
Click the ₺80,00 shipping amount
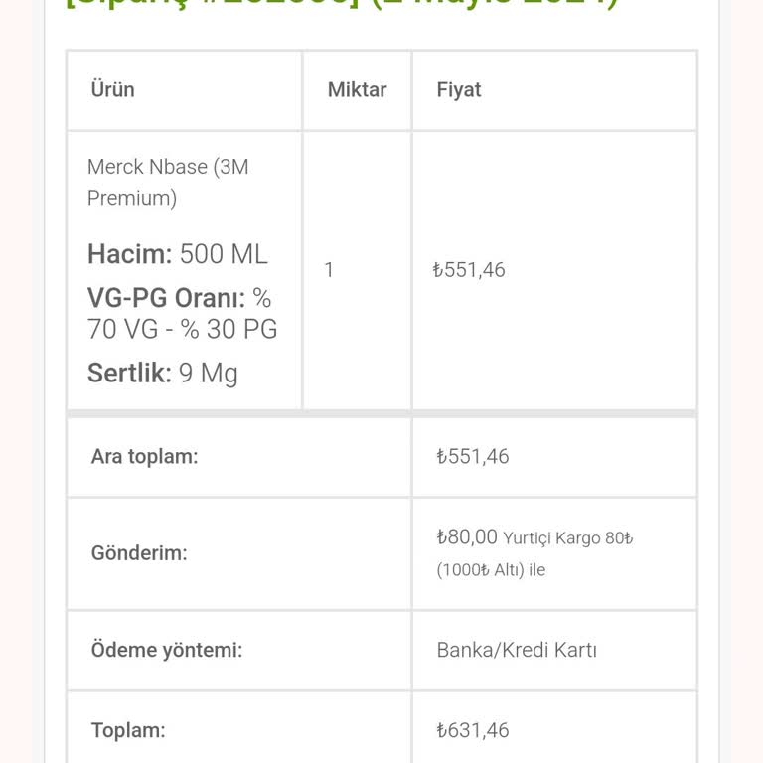[x=467, y=537]
